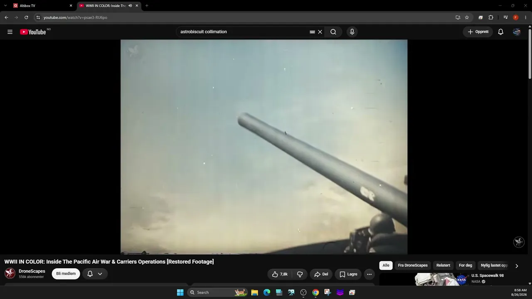Click the address bar URL
Screen dimensions: 532x299
point(75,17)
